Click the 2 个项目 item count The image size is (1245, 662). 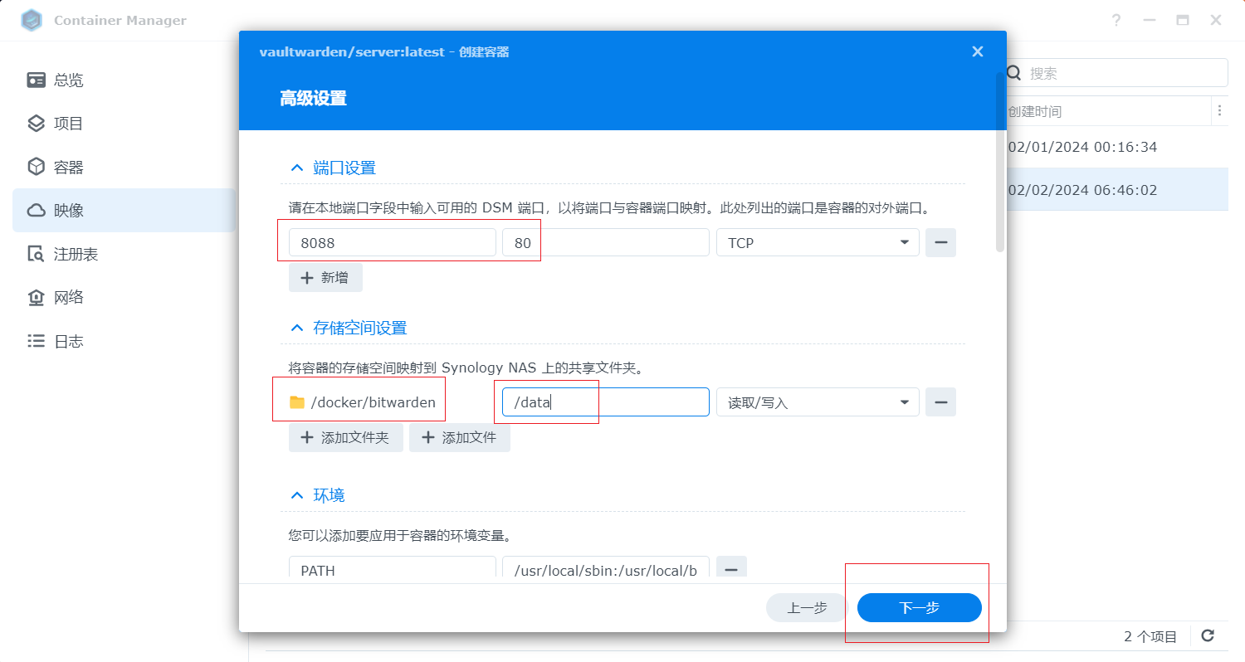[1150, 637]
